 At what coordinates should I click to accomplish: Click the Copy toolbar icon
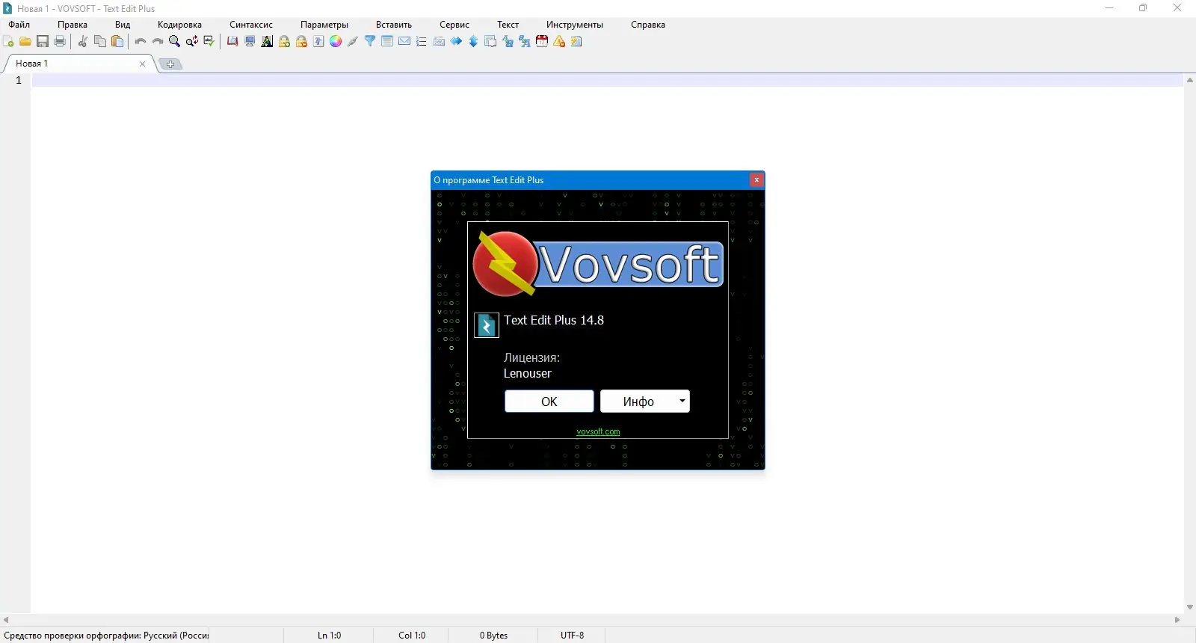click(x=100, y=42)
